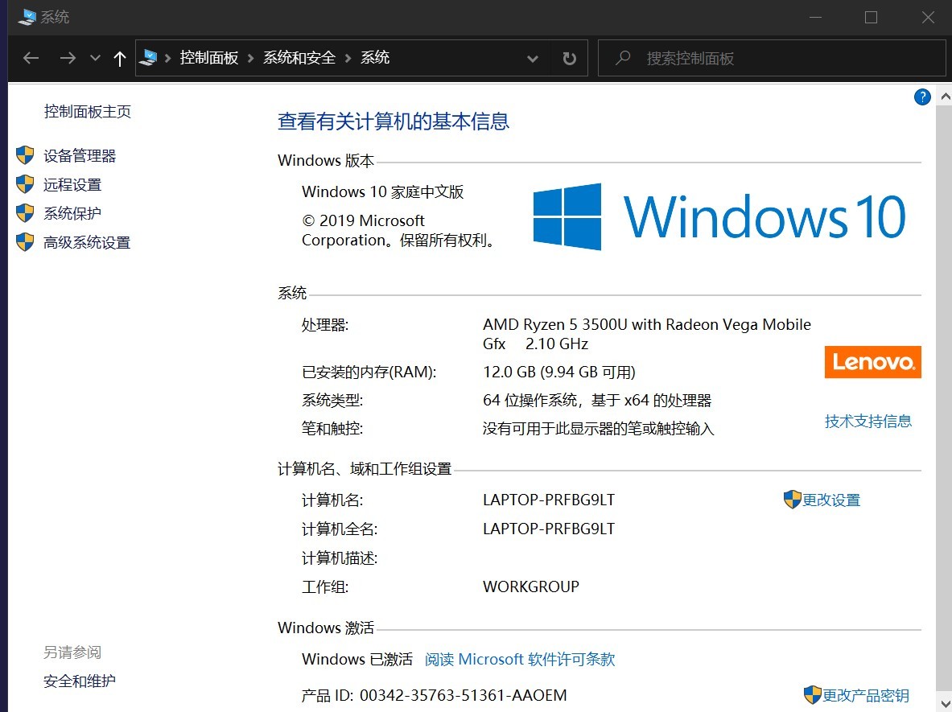Click 更改产品密钥 link
The width and height of the screenshot is (952, 712).
coord(866,696)
